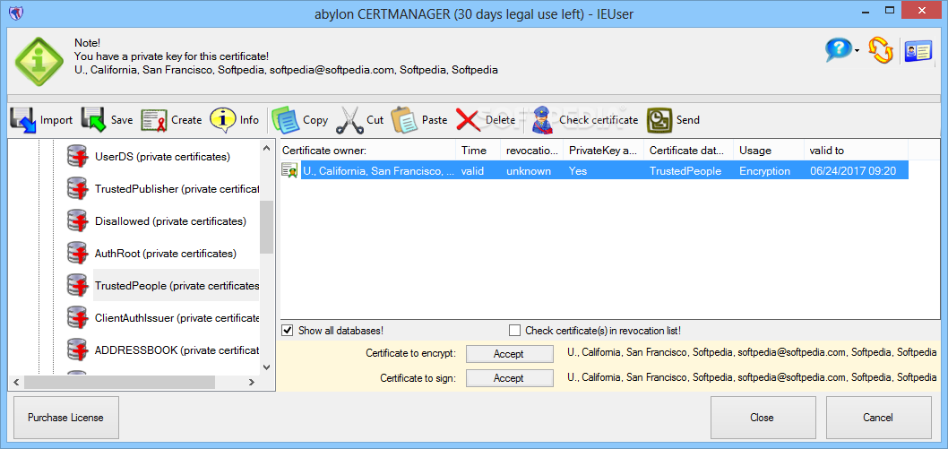Click the Import toolbar icon
The height and width of the screenshot is (449, 948).
[x=23, y=120]
